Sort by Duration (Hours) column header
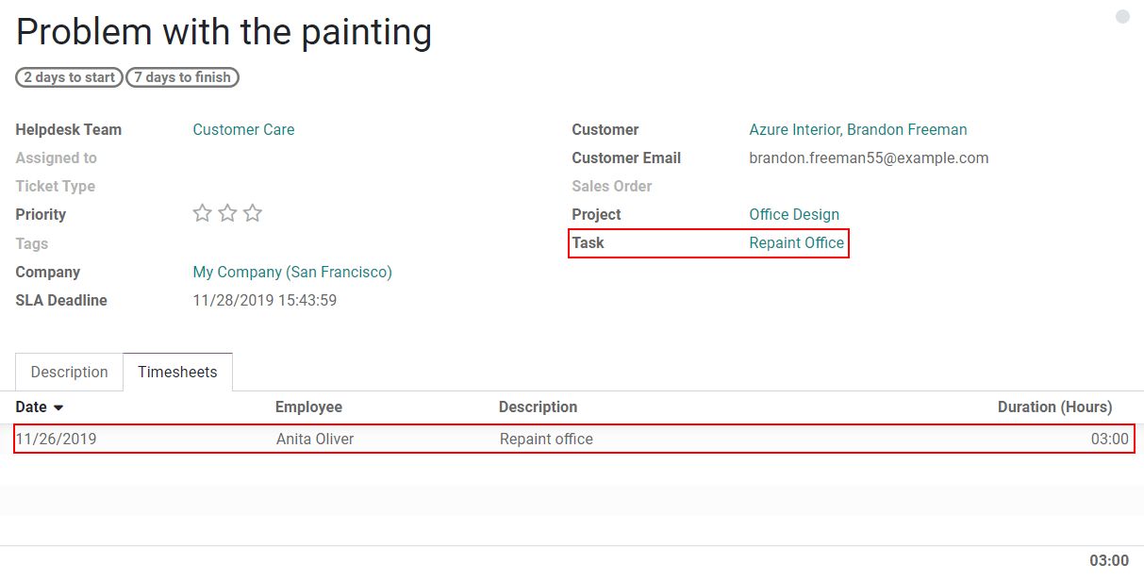The height and width of the screenshot is (581, 1144). coord(1055,407)
